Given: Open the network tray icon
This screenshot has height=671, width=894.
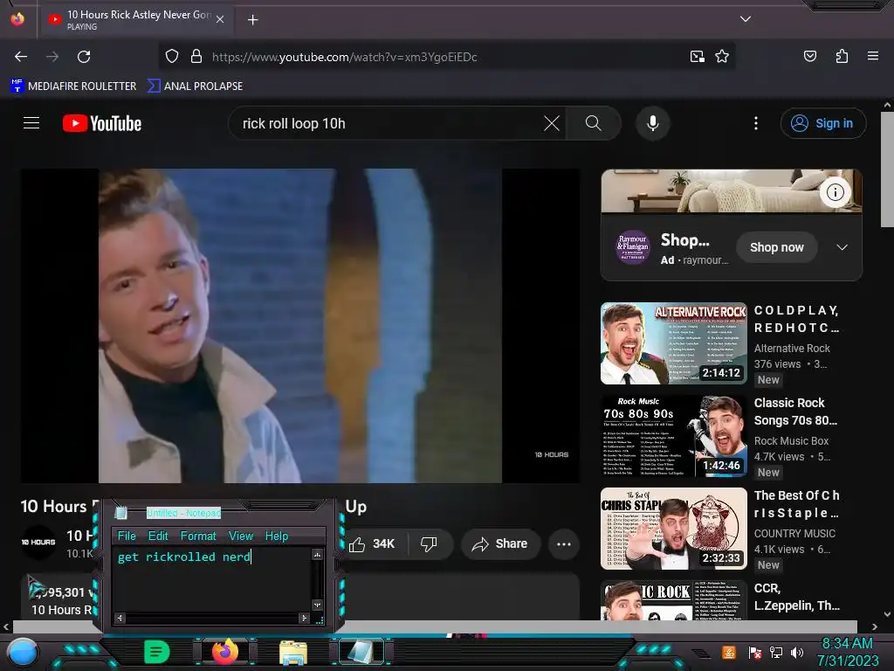Looking at the screenshot, I should pyautogui.click(x=775, y=652).
